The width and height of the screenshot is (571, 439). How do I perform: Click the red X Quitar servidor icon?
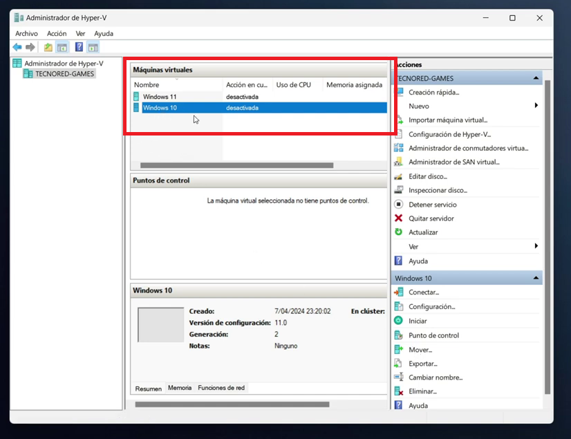399,218
